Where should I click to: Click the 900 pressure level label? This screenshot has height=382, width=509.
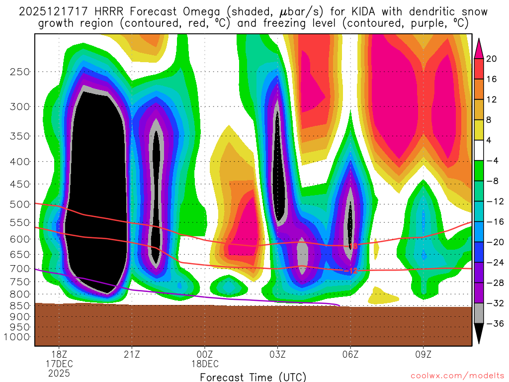(x=20, y=317)
